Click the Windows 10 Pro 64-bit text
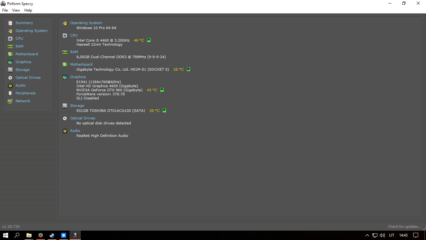426x240 pixels. pyautogui.click(x=96, y=28)
